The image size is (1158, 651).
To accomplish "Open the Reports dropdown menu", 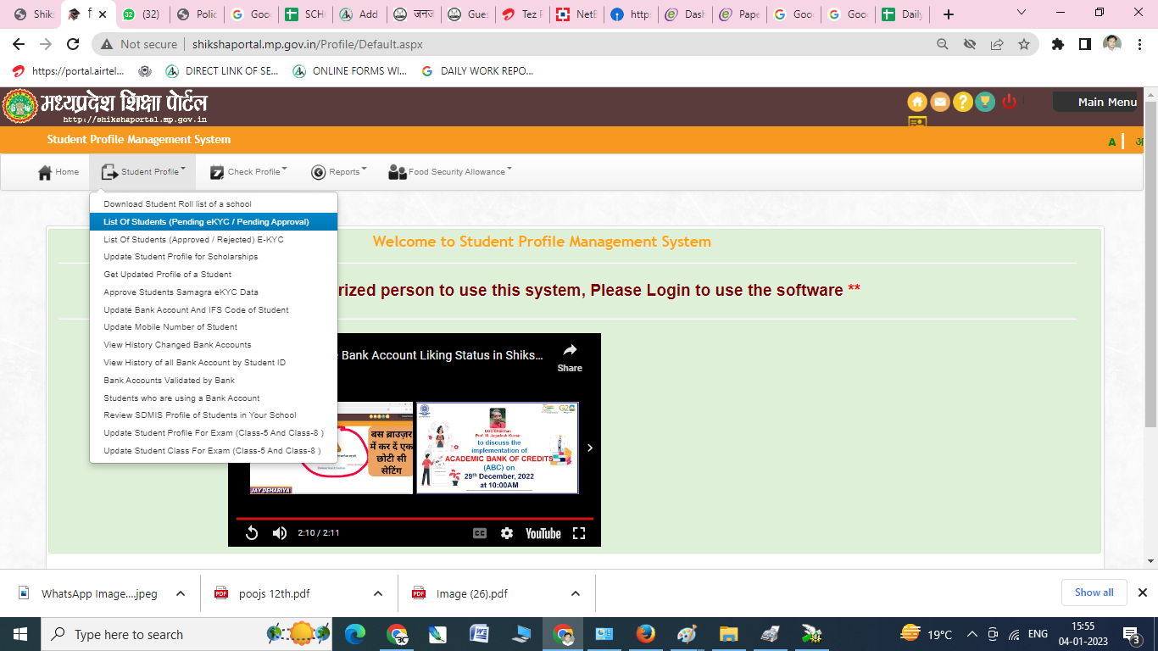I will pos(338,172).
